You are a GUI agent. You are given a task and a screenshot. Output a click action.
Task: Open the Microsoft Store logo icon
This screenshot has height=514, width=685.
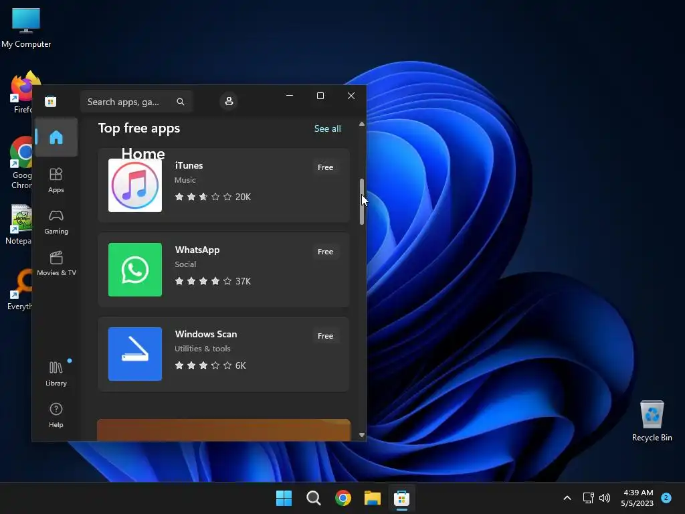[x=51, y=102]
